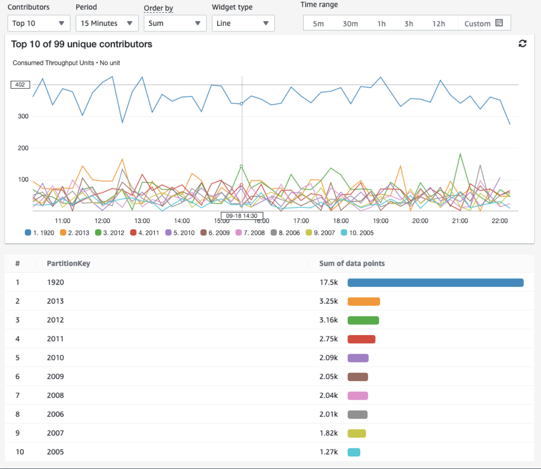This screenshot has width=541, height=469.
Task: Select the 12h time range
Action: (x=439, y=24)
